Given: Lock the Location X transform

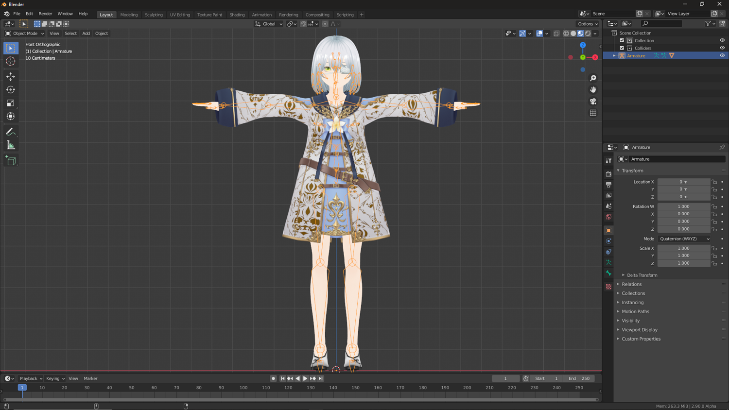Looking at the screenshot, I should [x=714, y=182].
